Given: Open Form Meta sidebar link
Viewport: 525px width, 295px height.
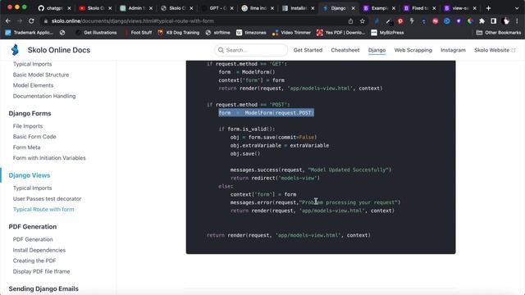Looking at the screenshot, I should point(26,147).
